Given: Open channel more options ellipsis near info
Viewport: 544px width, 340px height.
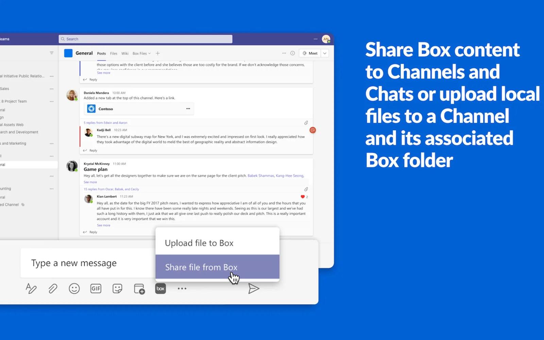Looking at the screenshot, I should 284,53.
